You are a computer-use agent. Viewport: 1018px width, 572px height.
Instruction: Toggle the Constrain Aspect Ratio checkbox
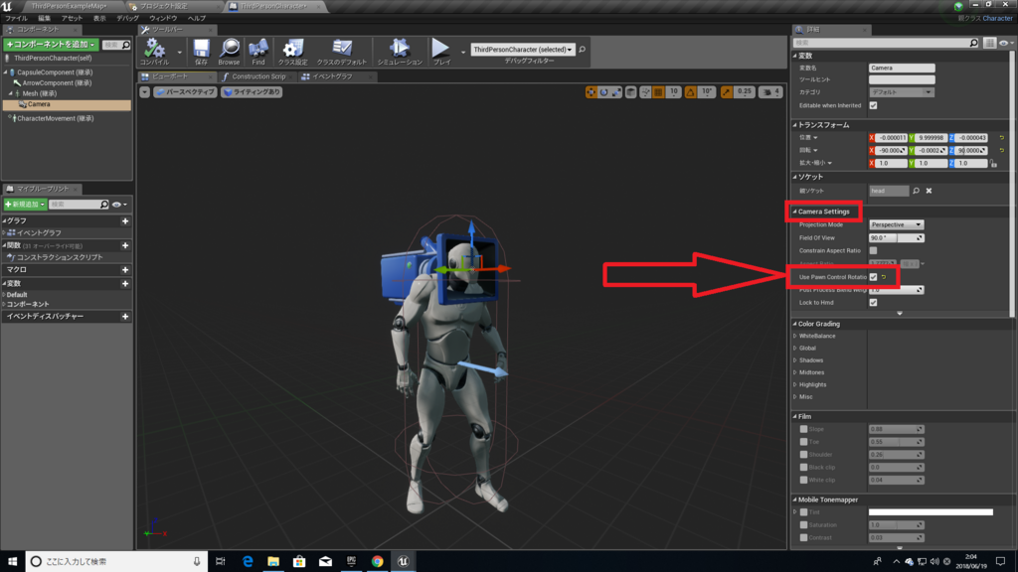[x=873, y=251]
